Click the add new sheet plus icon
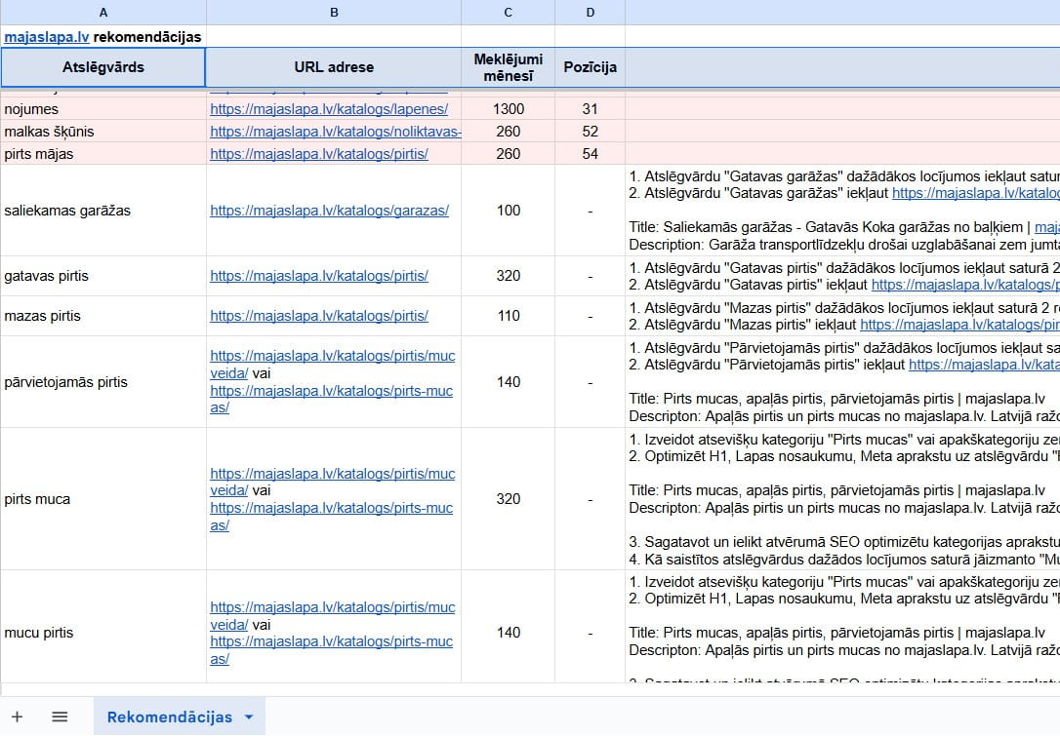 [x=17, y=717]
